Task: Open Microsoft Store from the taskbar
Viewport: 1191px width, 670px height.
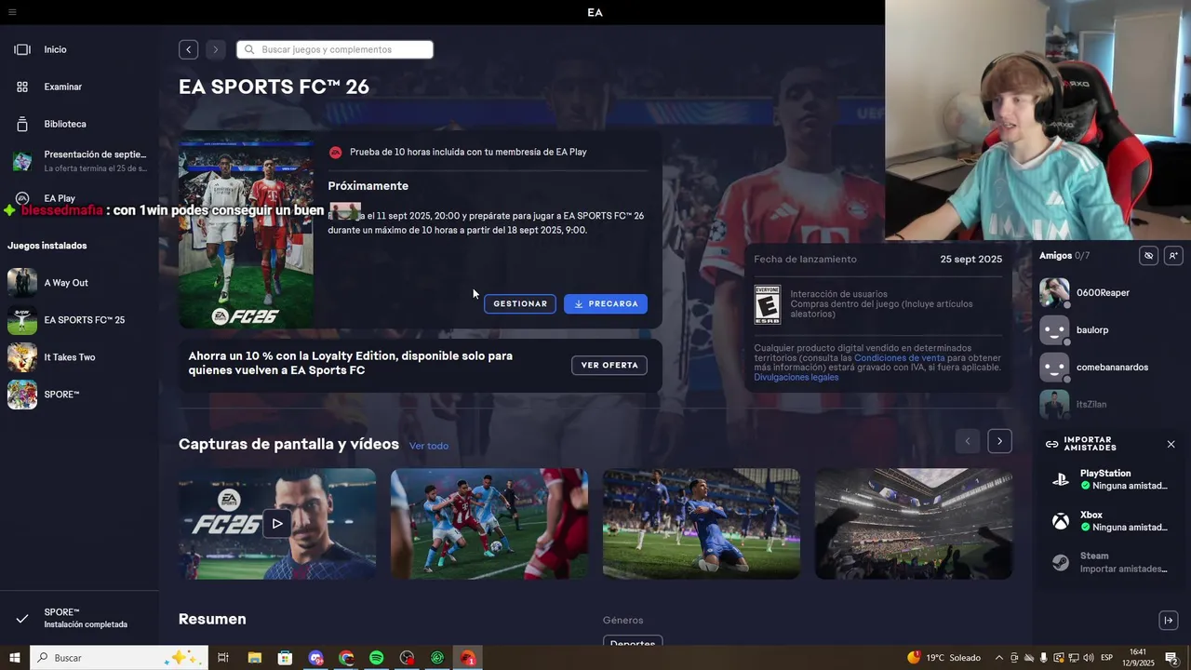Action: click(285, 658)
